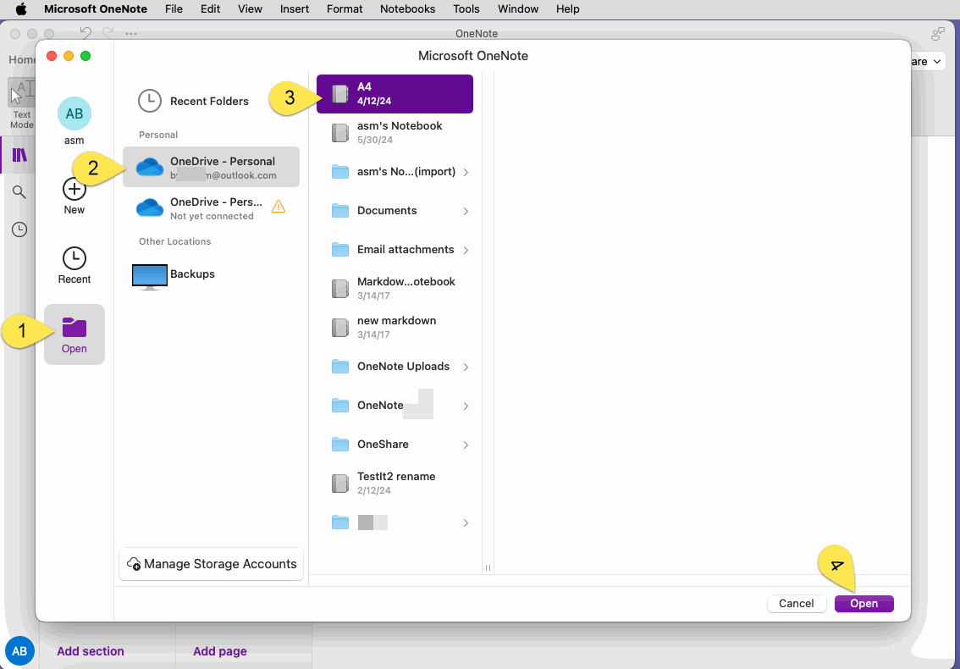The image size is (960, 669).
Task: Click the AB profile avatar
Action: click(x=74, y=113)
